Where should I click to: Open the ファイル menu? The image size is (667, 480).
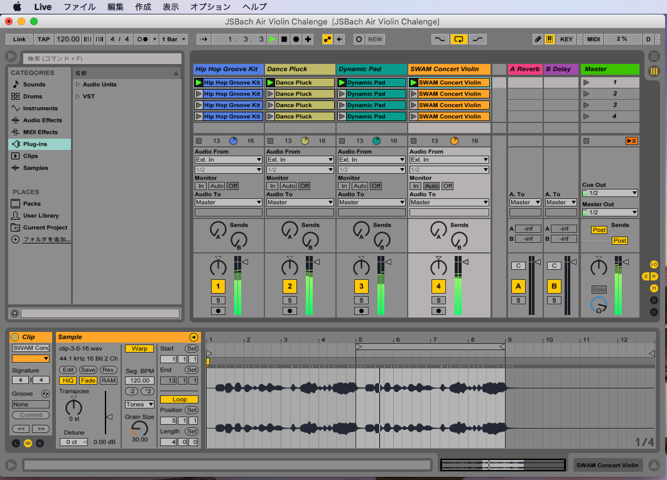(80, 7)
